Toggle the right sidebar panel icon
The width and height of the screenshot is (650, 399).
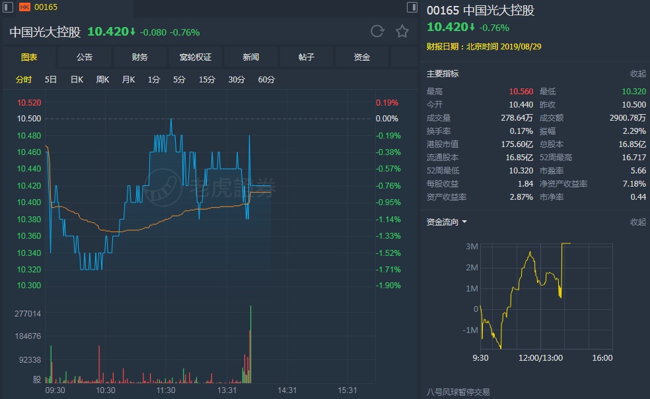[412, 7]
